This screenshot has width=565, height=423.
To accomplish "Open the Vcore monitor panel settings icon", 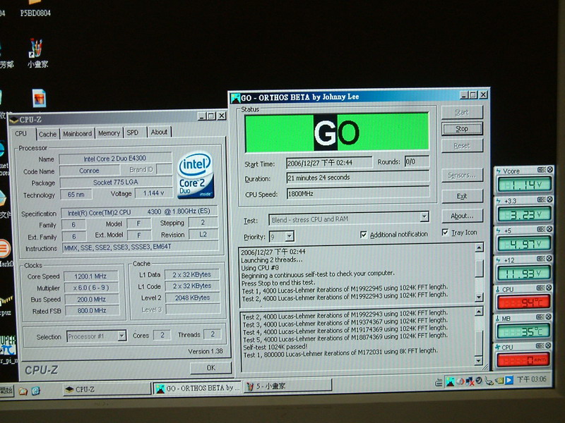I will coord(541,170).
